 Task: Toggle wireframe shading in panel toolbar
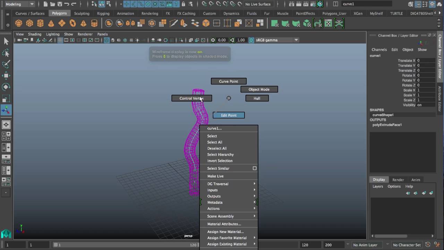coord(106,40)
